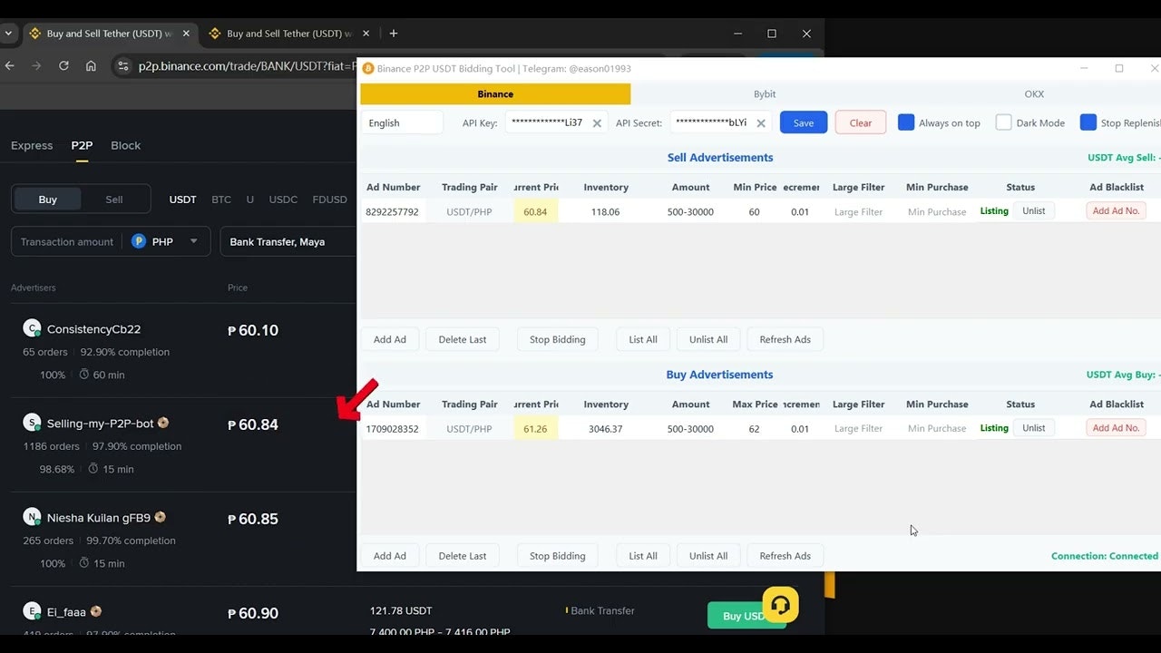Open the browser tab search chevron
The height and width of the screenshot is (653, 1161).
tap(8, 34)
